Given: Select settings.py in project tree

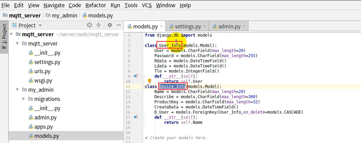Looking at the screenshot, I should 44,62.
